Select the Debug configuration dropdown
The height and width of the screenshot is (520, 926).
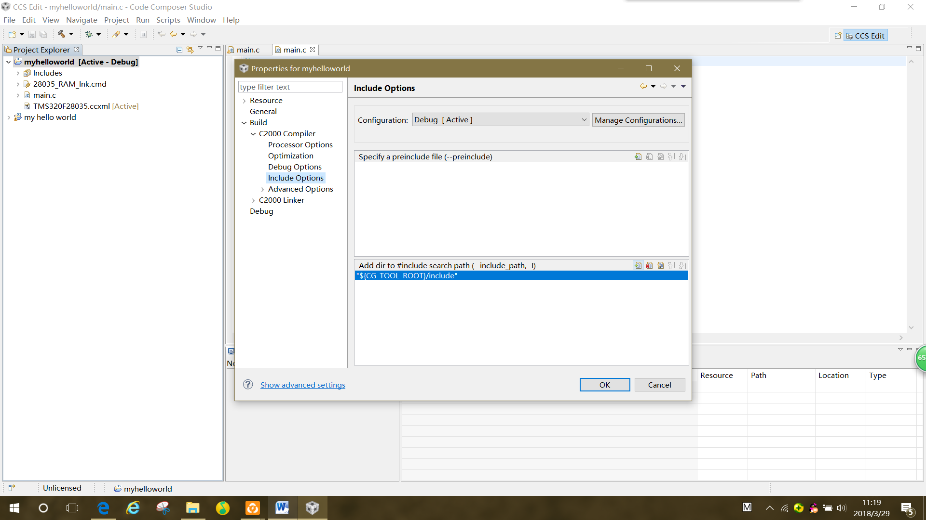click(x=499, y=120)
